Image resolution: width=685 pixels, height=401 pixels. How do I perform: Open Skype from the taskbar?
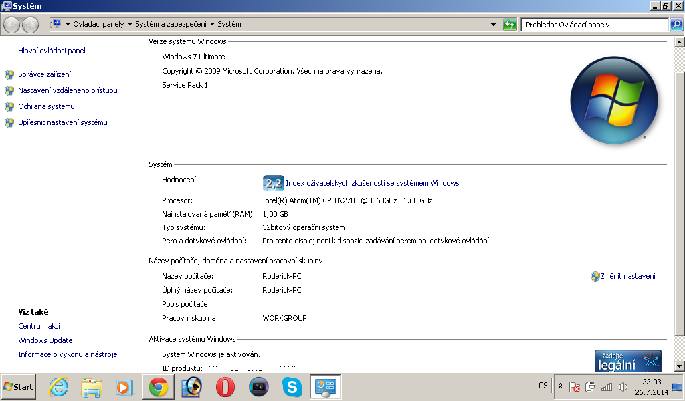(292, 387)
